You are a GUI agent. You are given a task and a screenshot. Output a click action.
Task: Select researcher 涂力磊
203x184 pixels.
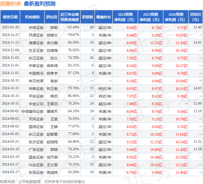[52, 43]
